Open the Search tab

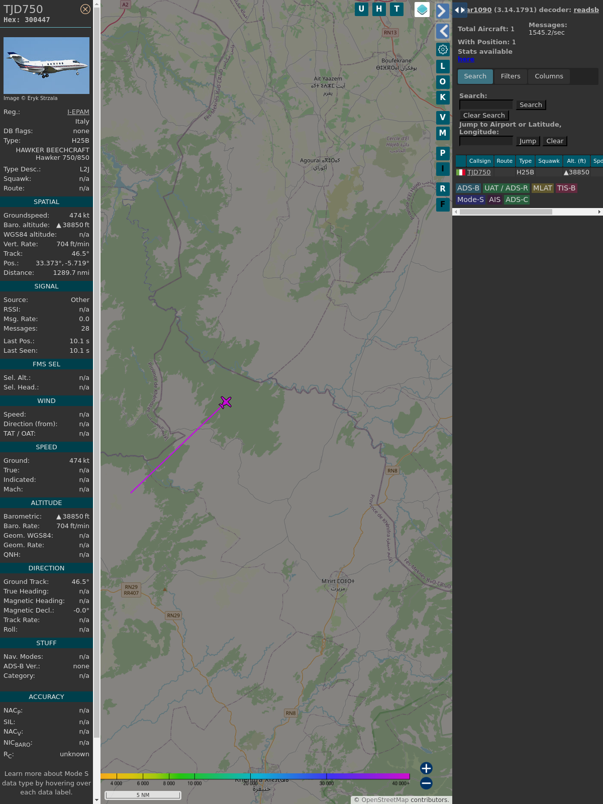click(475, 76)
